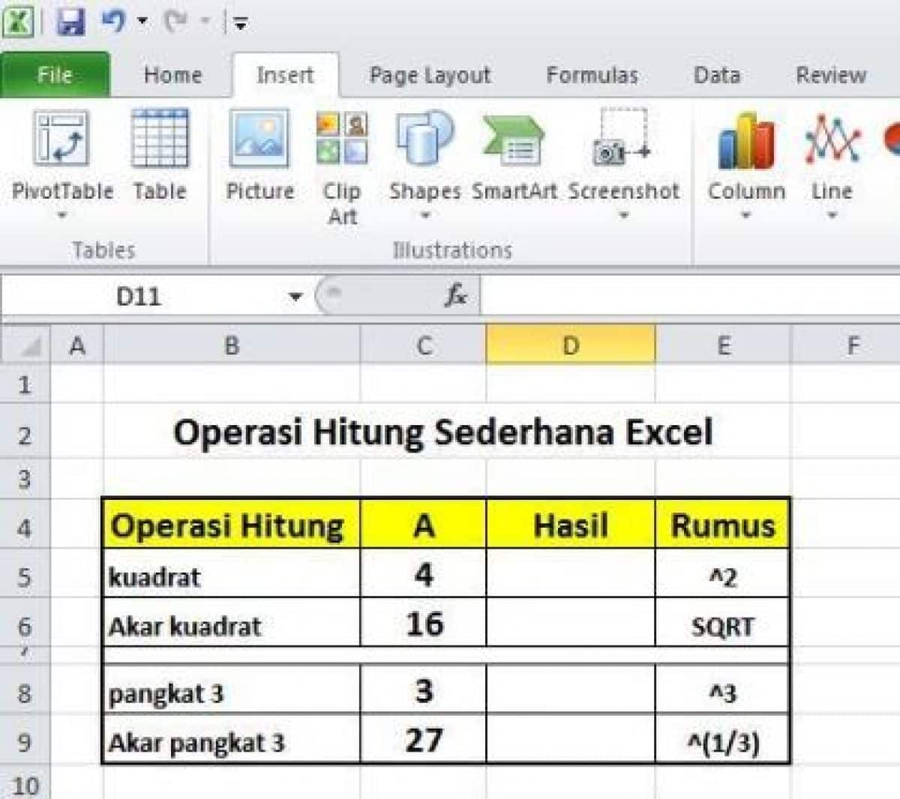Select the pangkat 3 cell

pos(231,690)
